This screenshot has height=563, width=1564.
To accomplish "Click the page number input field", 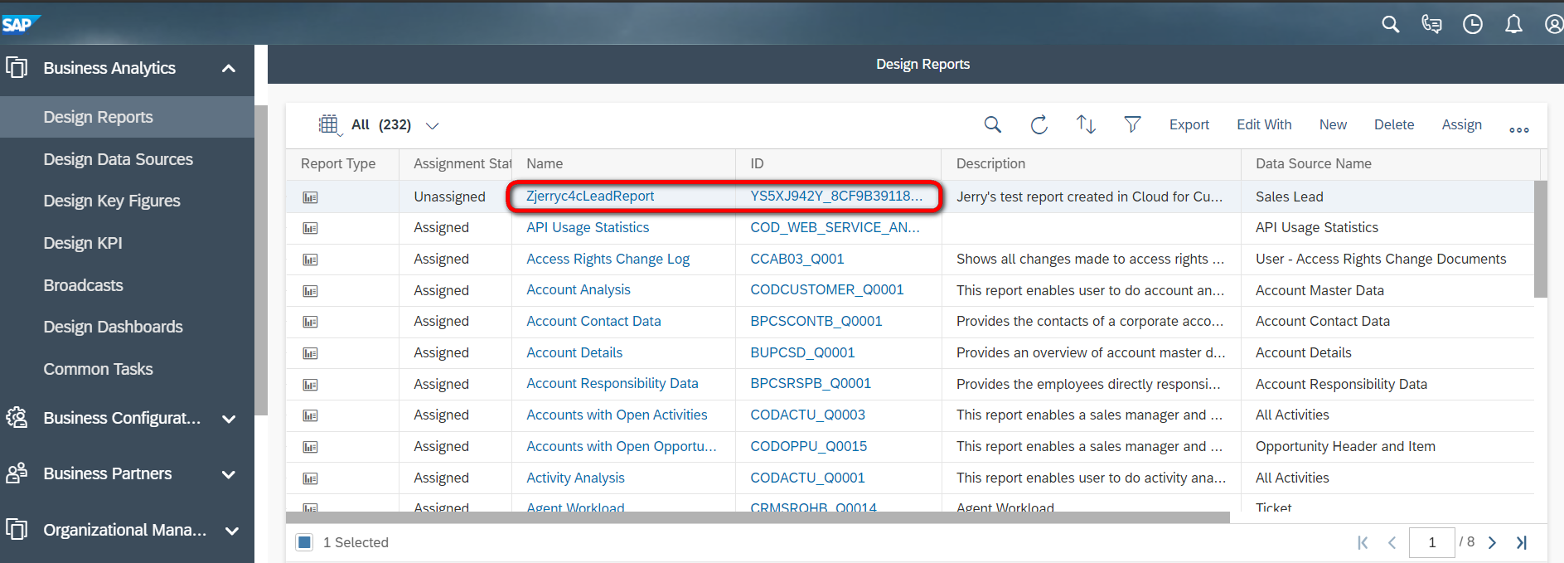I will (x=1431, y=542).
